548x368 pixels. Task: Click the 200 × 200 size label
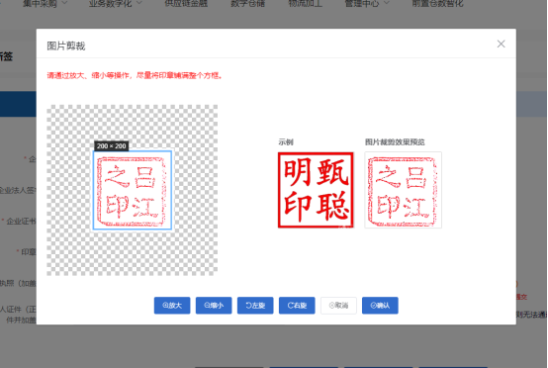click(x=111, y=146)
